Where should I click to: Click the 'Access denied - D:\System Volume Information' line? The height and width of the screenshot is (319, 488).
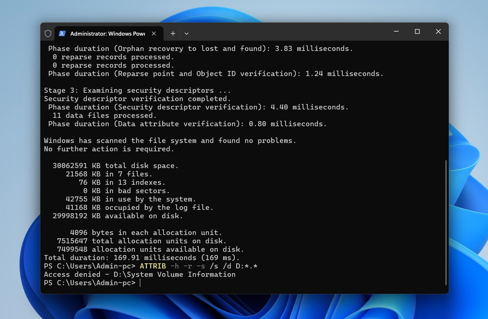click(x=140, y=274)
